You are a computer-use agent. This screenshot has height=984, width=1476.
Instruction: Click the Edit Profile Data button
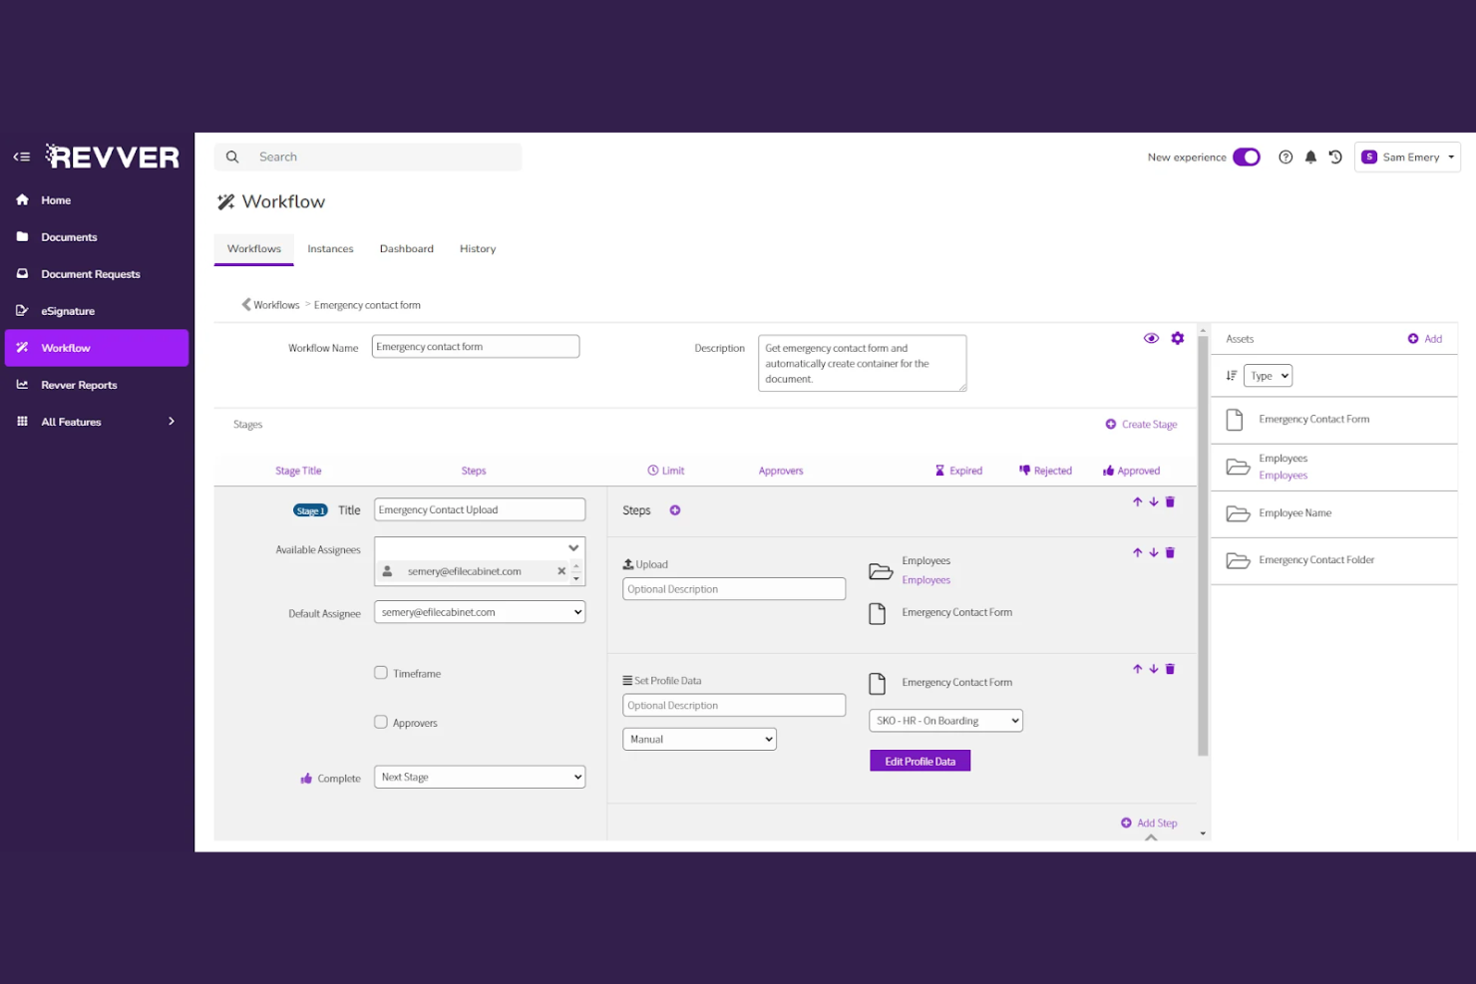click(919, 760)
